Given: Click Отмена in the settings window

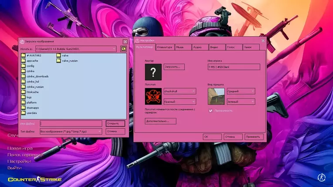Looking at the screenshot, I should pos(233,137).
